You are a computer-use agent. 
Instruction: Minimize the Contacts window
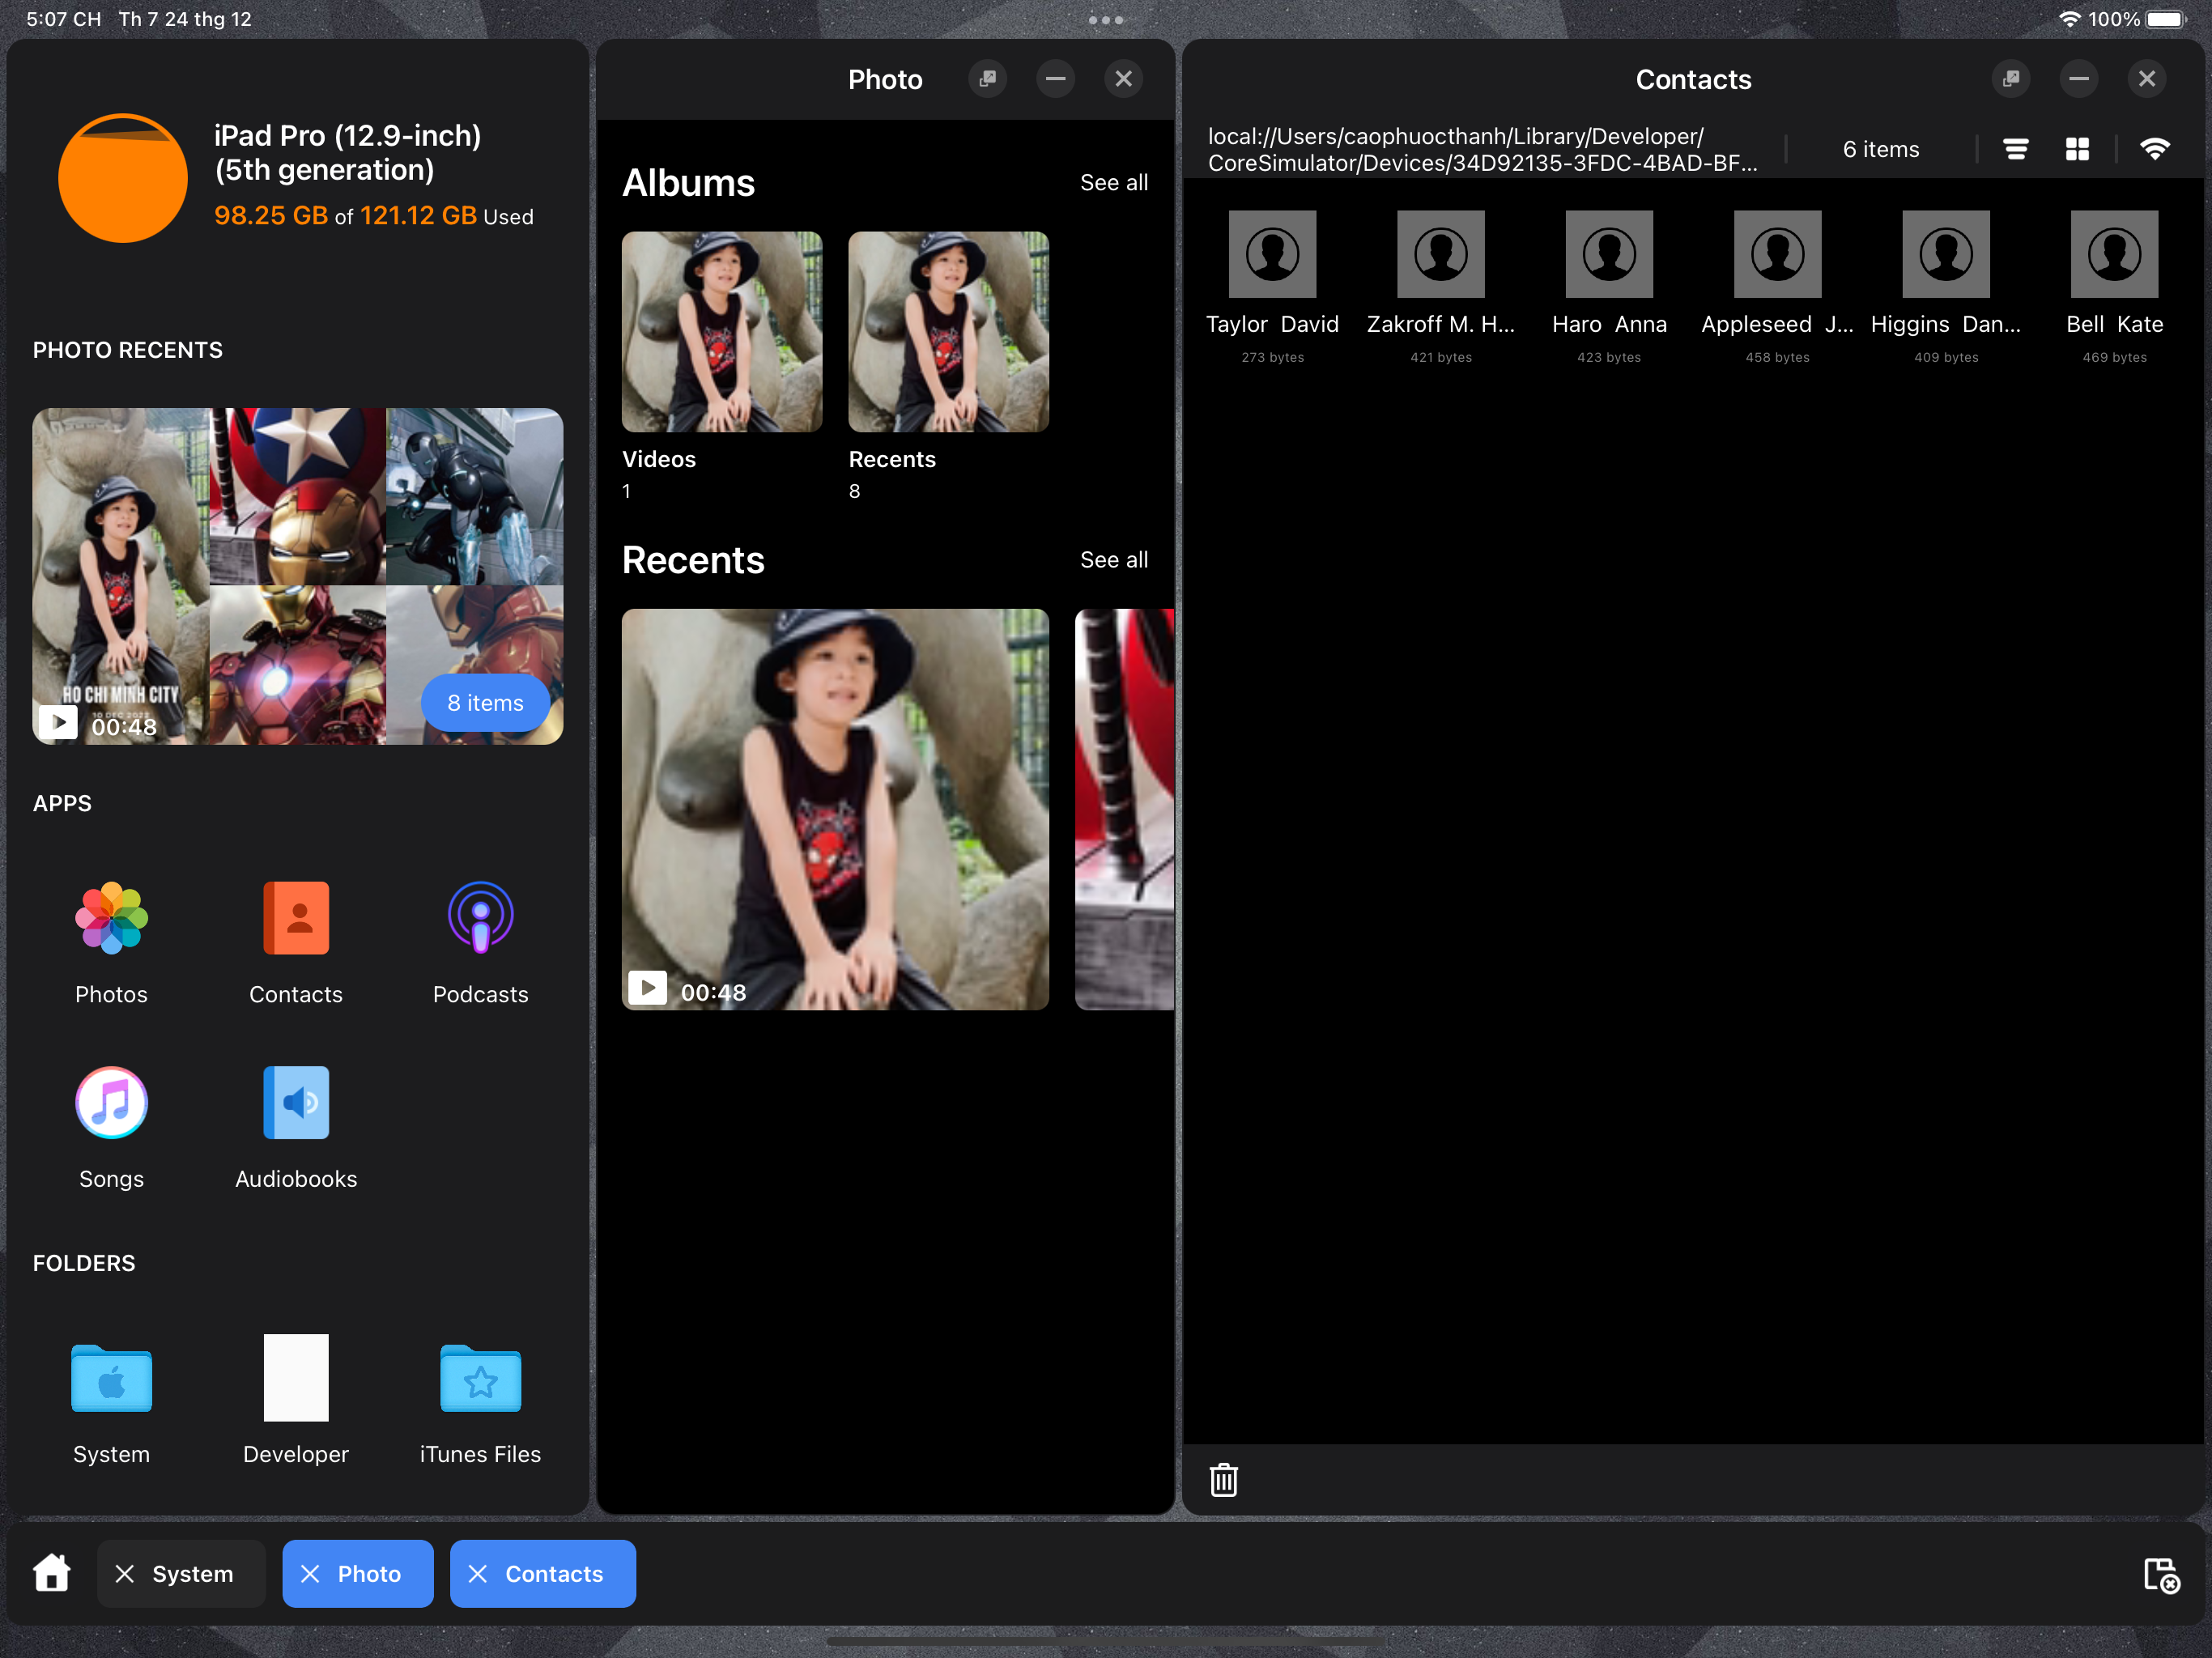click(x=2079, y=79)
